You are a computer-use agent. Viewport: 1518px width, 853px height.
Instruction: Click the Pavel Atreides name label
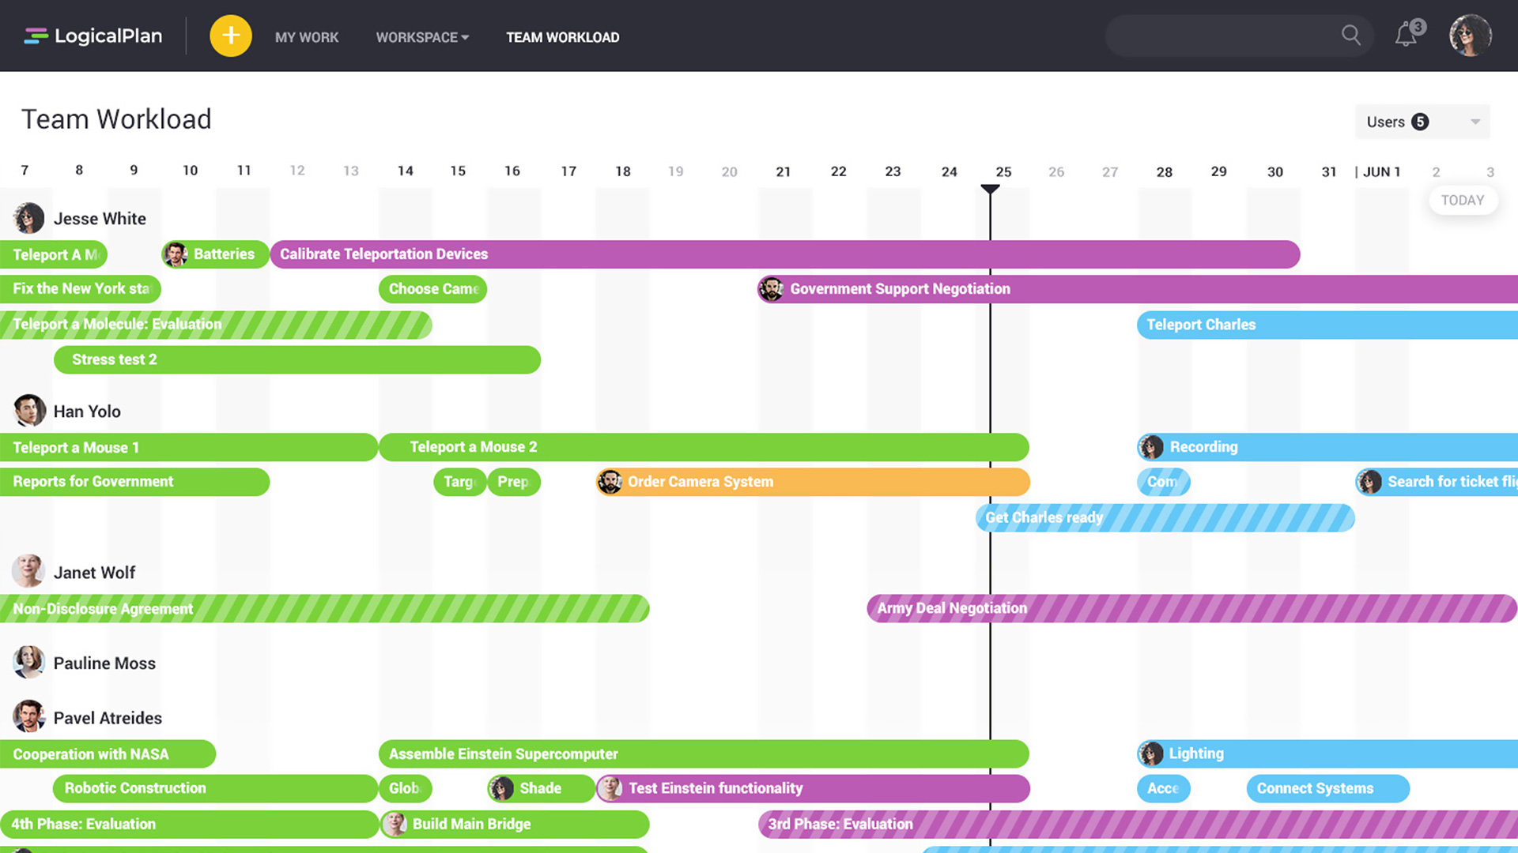point(108,718)
